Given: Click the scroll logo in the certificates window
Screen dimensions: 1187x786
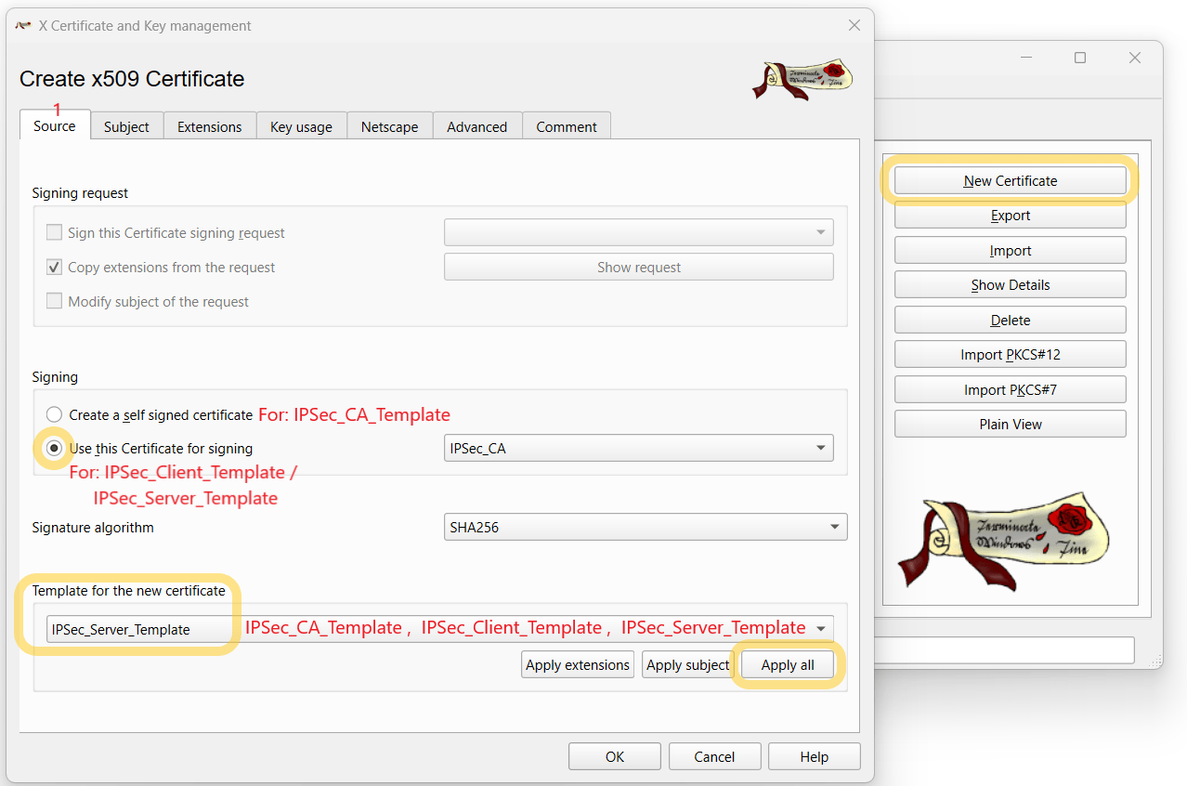Looking at the screenshot, I should pyautogui.click(x=1009, y=541).
